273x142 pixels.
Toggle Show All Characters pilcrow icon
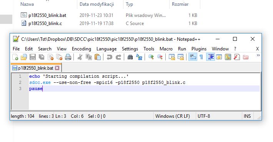[x=201, y=57]
